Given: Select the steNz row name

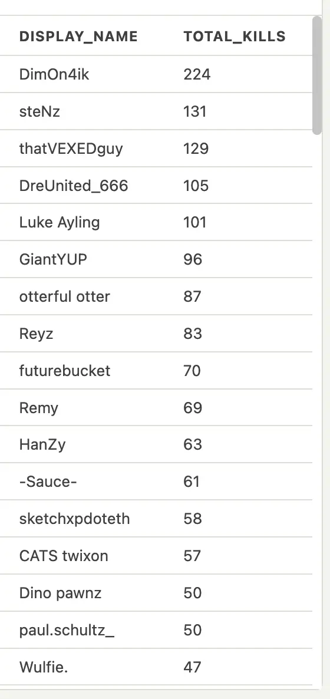Looking at the screenshot, I should (x=39, y=111).
